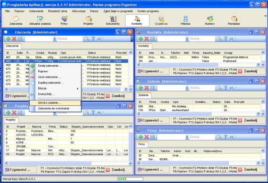The width and height of the screenshot is (268, 183).
Task: Click the filter funnel icon in Kontakty window
Action: point(226,39)
